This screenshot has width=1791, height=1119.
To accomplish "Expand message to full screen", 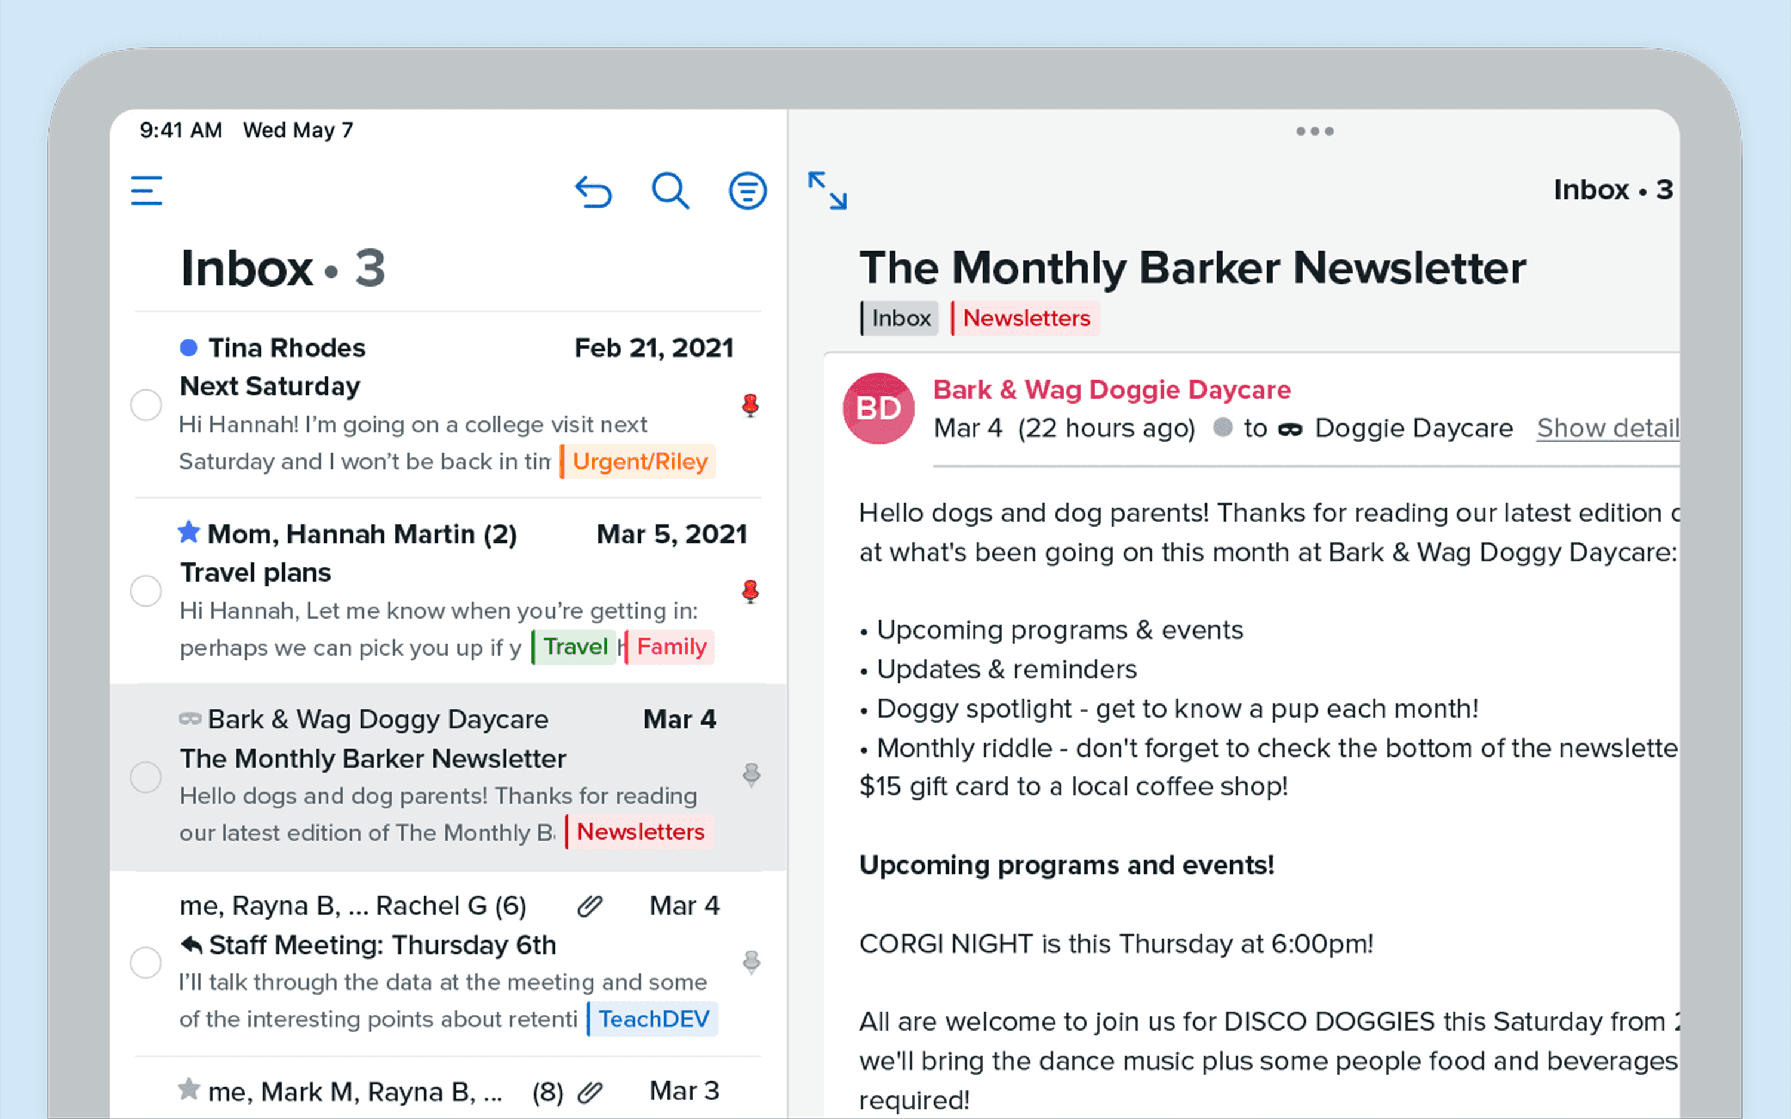I will click(x=827, y=191).
